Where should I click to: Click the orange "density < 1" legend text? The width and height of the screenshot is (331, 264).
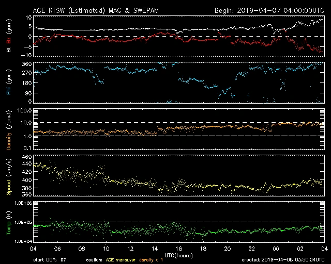[151, 260]
